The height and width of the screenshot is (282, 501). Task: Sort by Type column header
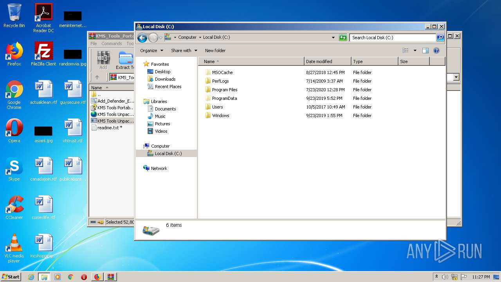click(375, 61)
